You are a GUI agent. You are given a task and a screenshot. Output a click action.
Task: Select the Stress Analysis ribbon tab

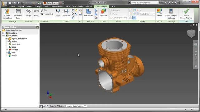101,7
